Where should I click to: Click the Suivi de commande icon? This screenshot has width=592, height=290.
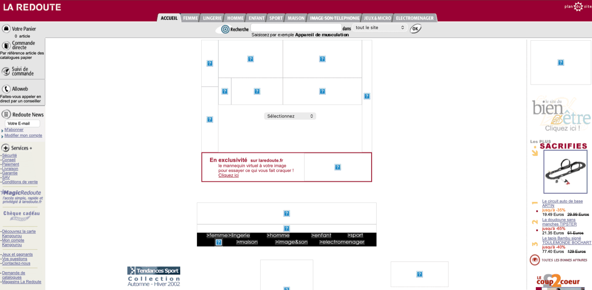[x=6, y=71]
